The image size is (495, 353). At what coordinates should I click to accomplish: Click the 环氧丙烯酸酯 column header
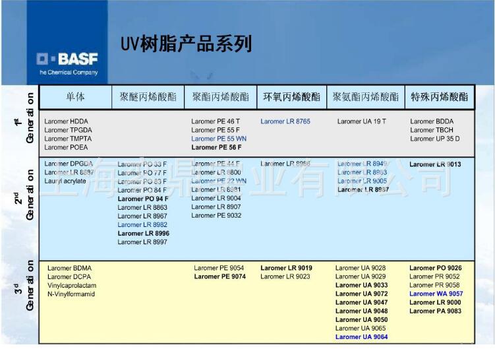292,97
